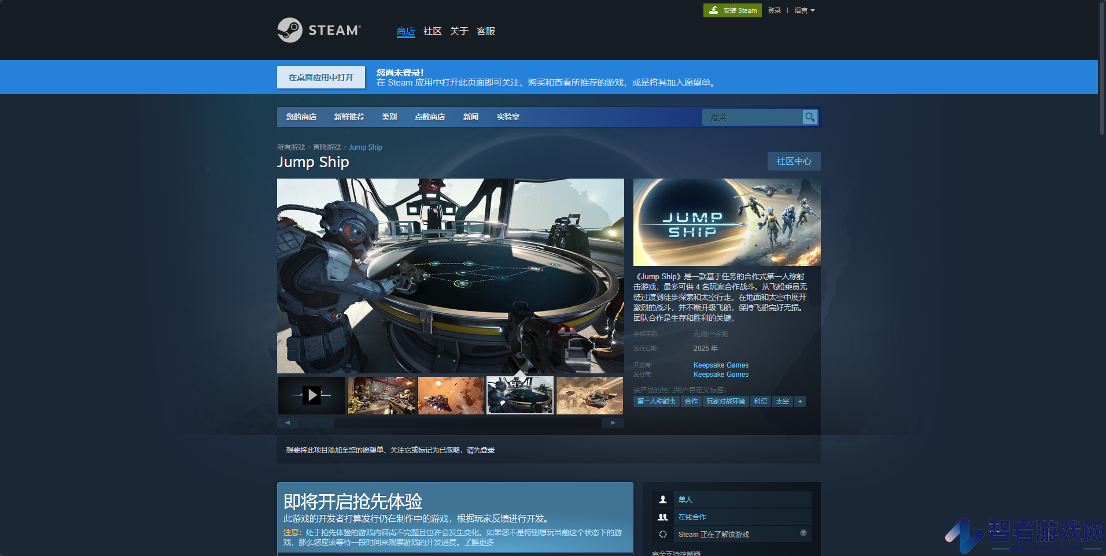Open the 实验室 labs tab
Screen dimensions: 1106x556
(508, 117)
